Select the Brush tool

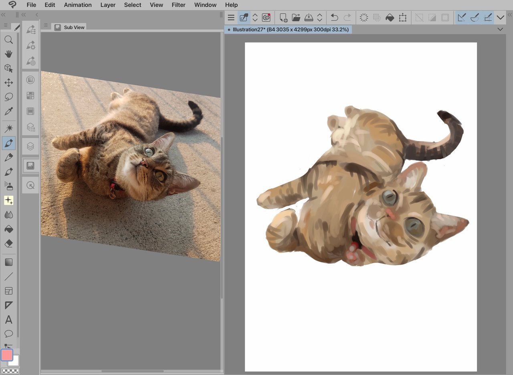tap(8, 172)
